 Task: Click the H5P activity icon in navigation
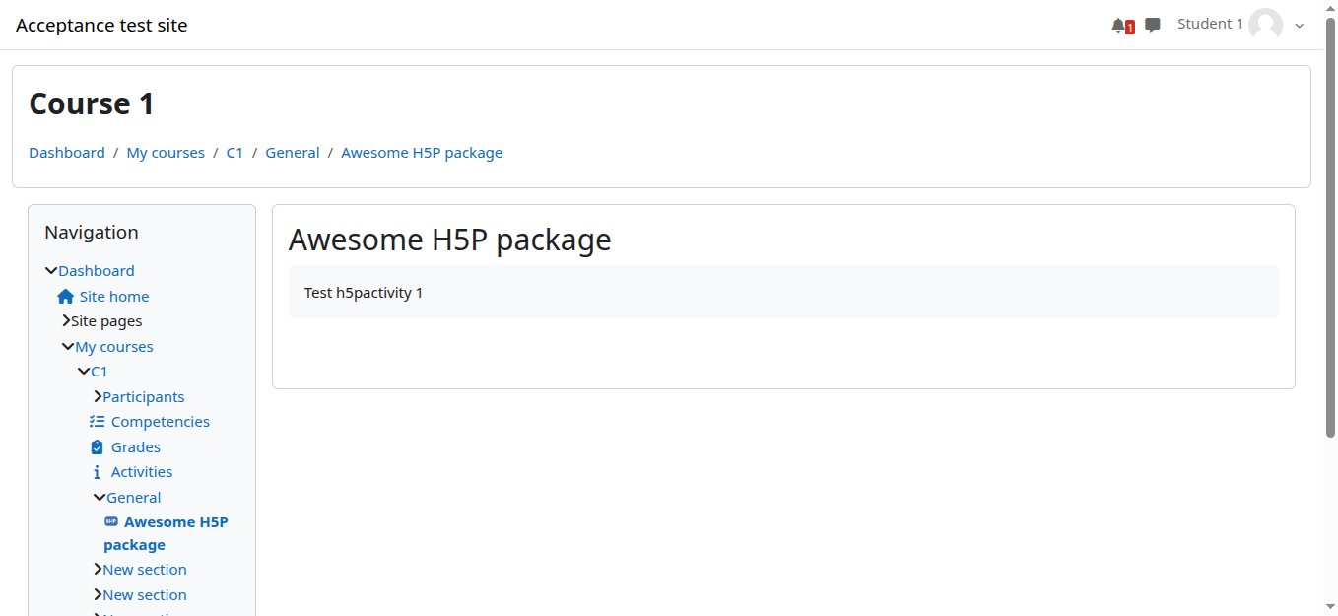point(111,522)
